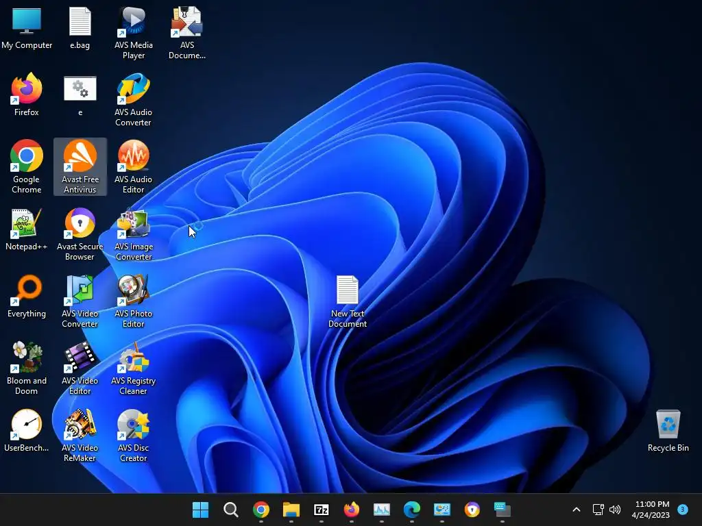Select the Notepad++ desktop shortcut

pyautogui.click(x=27, y=229)
